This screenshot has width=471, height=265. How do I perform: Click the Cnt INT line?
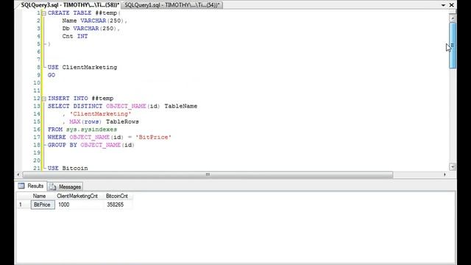[x=75, y=36]
